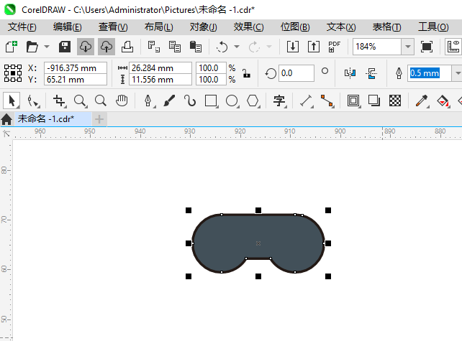Select the Crop tool

click(x=59, y=101)
